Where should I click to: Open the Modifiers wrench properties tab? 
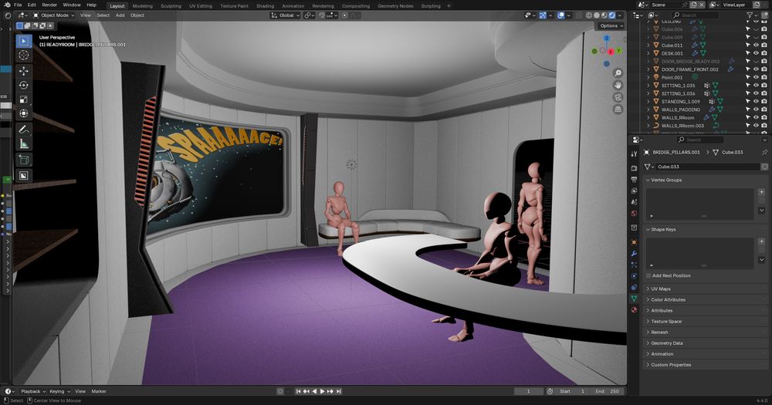pos(634,254)
